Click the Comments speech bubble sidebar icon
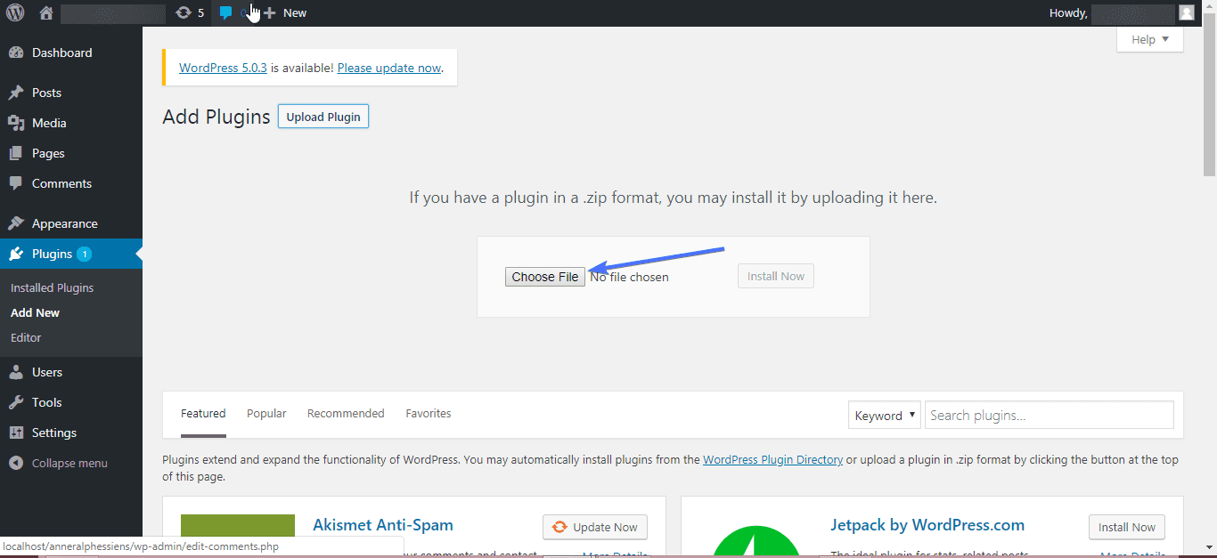Screen dimensions: 1217x558 [x=16, y=183]
